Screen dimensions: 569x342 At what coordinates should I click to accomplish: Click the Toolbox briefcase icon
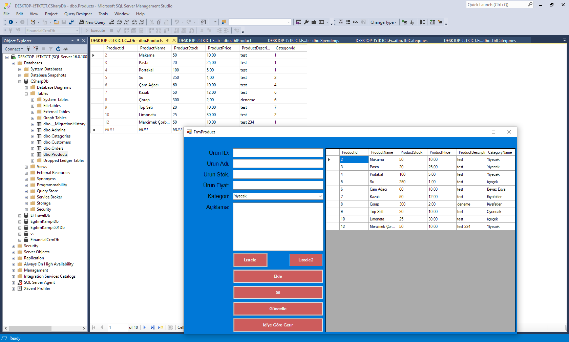[x=314, y=22]
